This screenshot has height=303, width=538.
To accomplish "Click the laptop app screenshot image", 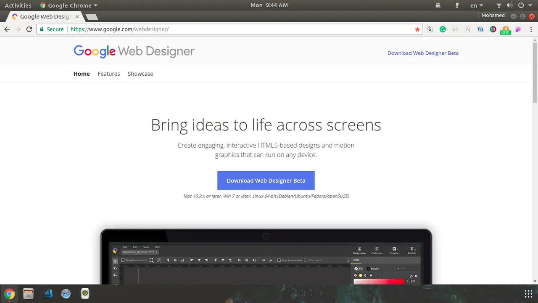I will 266,257.
